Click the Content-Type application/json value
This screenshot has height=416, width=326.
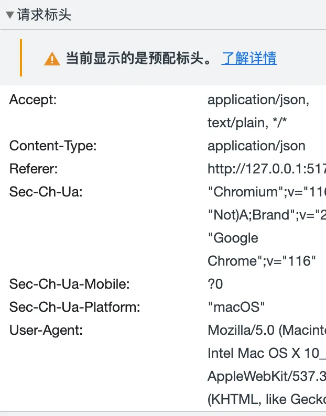[256, 146]
